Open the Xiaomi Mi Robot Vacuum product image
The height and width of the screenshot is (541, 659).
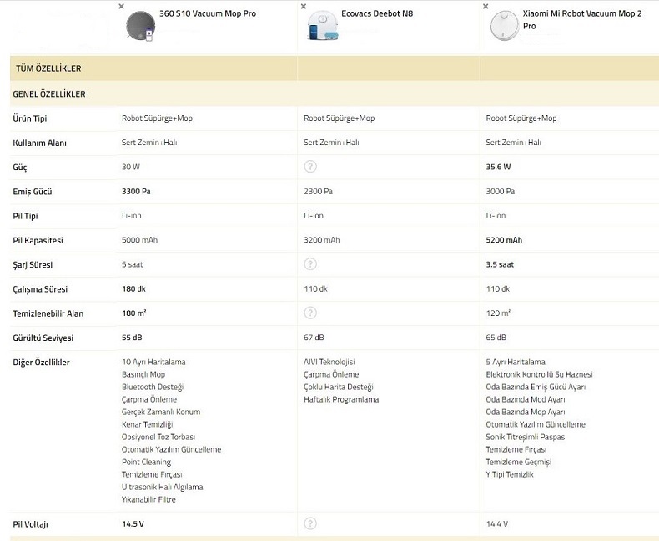(505, 26)
